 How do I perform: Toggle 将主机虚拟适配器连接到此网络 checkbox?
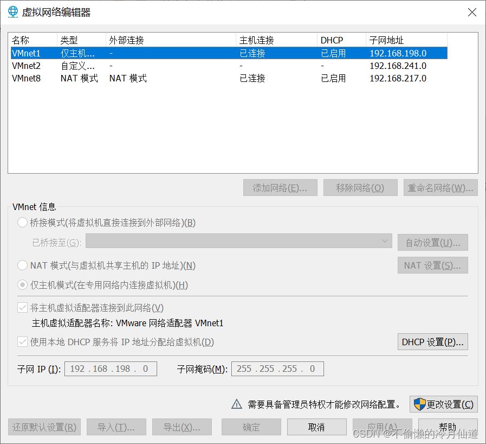coord(22,308)
